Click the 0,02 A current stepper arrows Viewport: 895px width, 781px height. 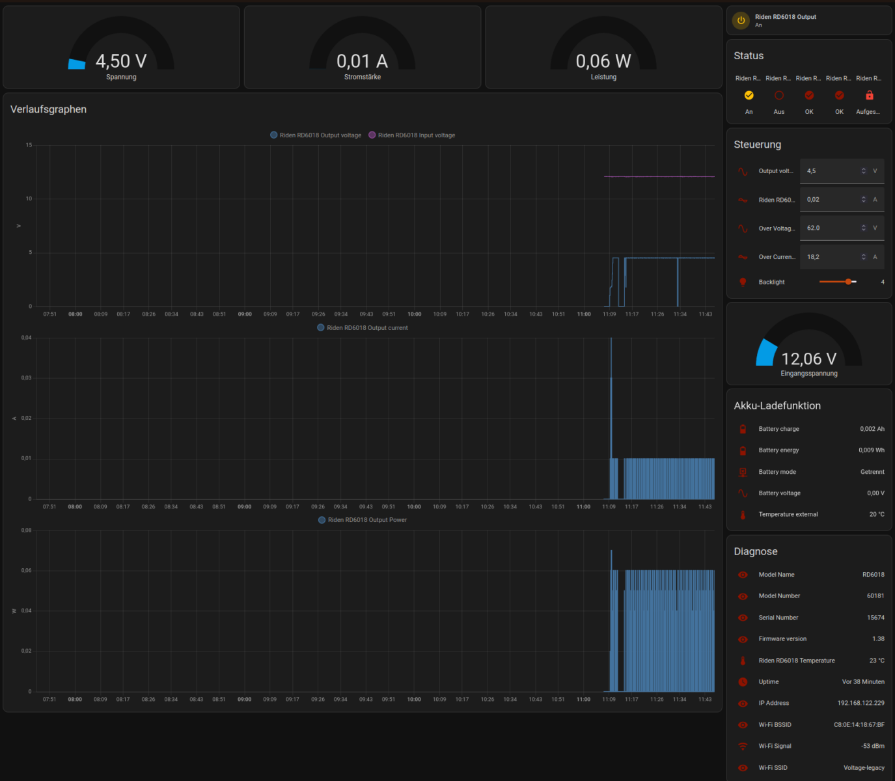(x=864, y=200)
